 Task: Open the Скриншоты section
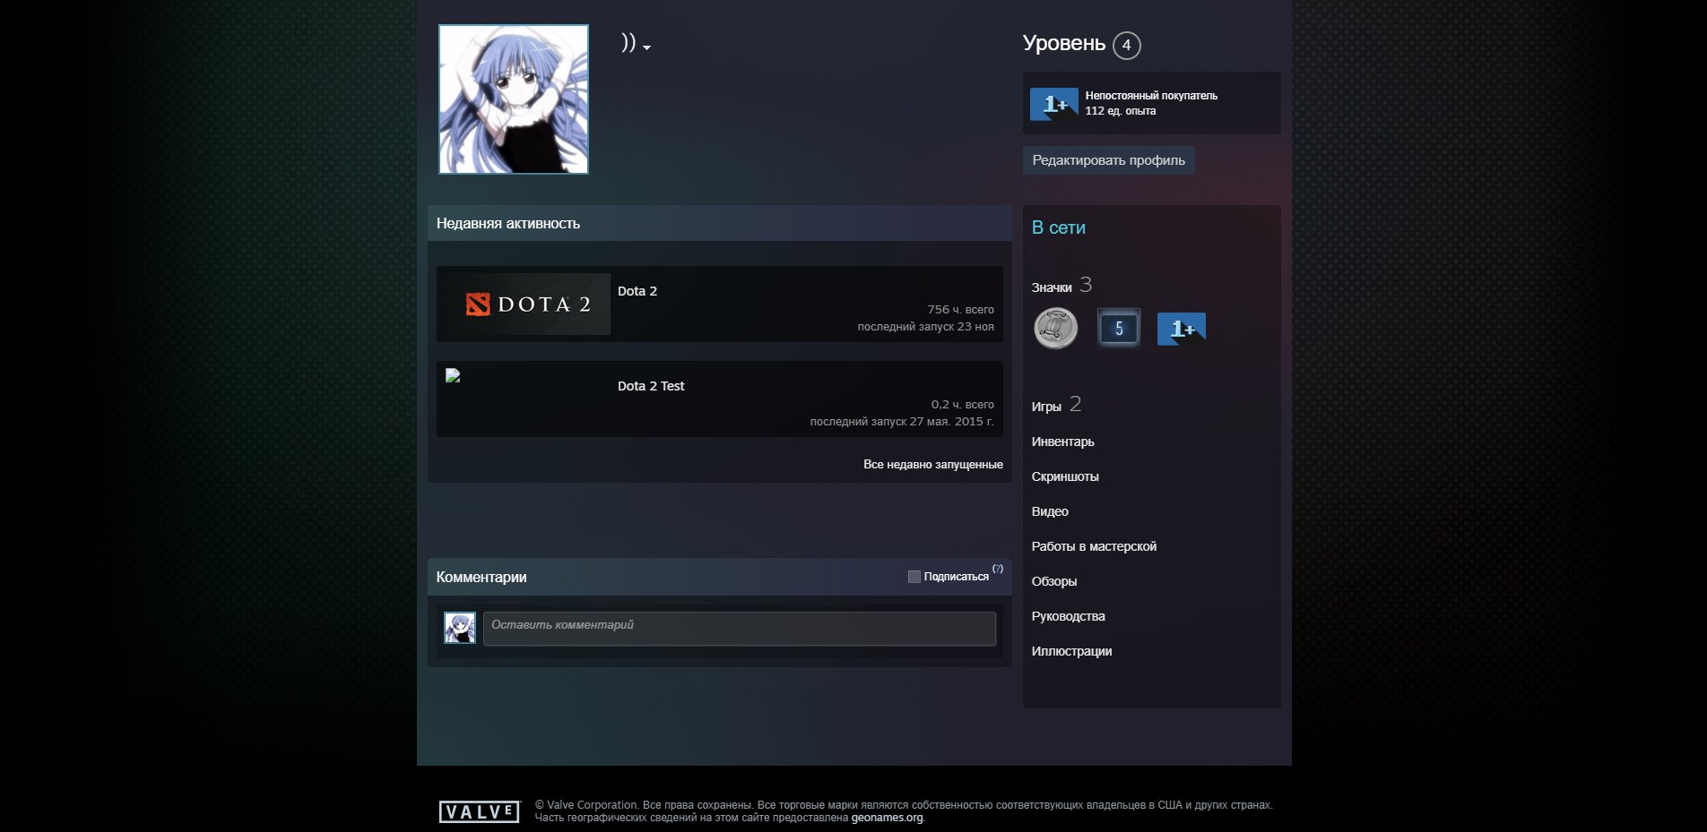[x=1064, y=476]
